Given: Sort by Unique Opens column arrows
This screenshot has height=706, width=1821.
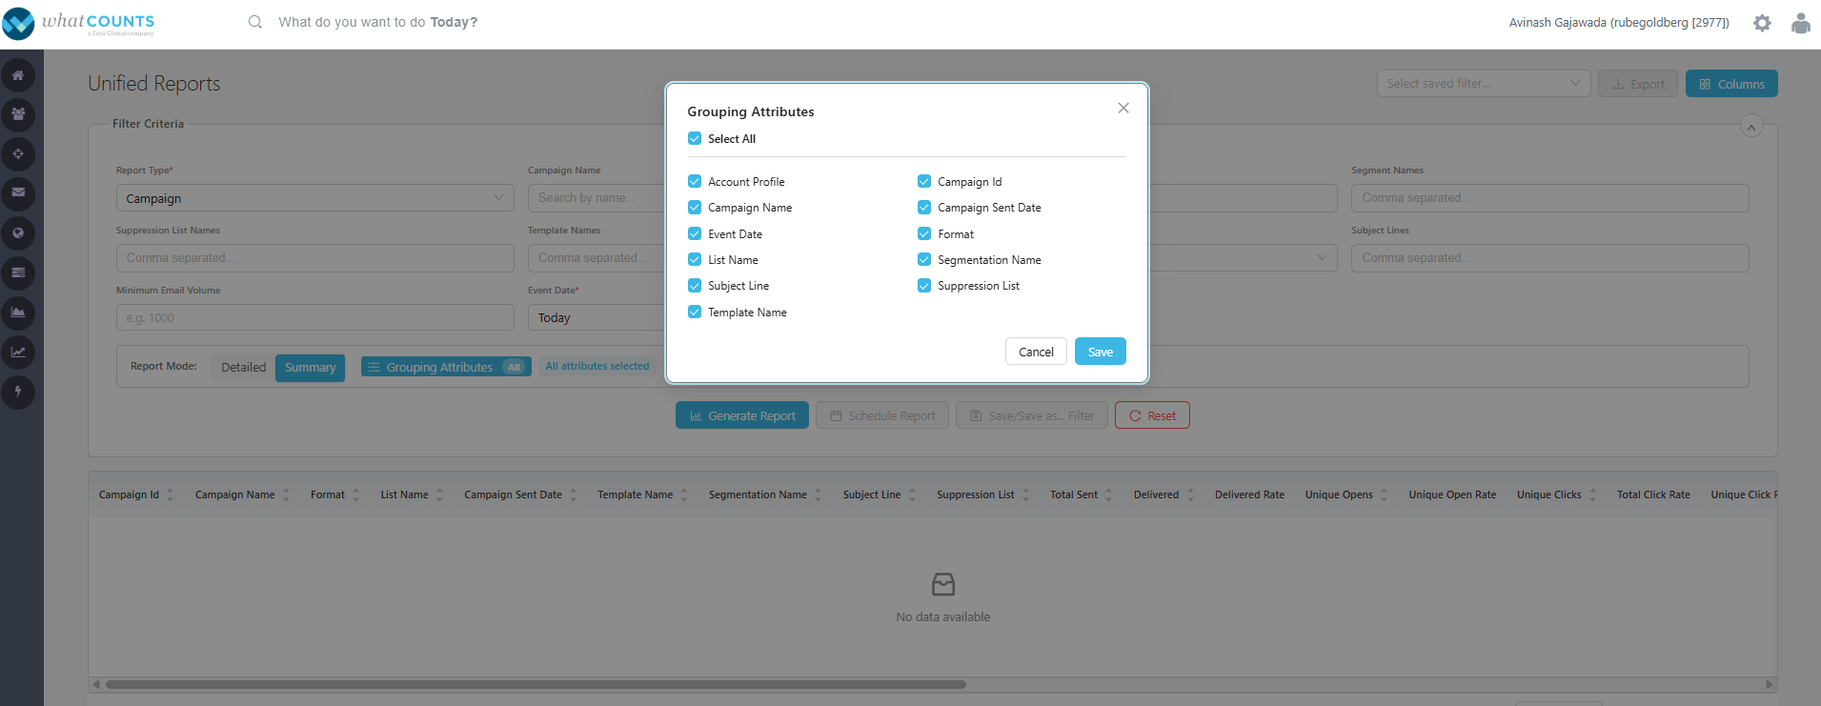Looking at the screenshot, I should click(1384, 494).
